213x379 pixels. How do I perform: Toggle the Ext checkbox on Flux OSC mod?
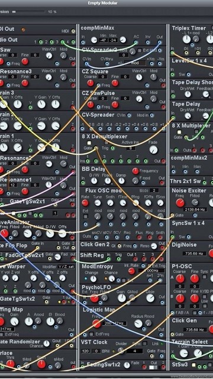click(x=85, y=216)
